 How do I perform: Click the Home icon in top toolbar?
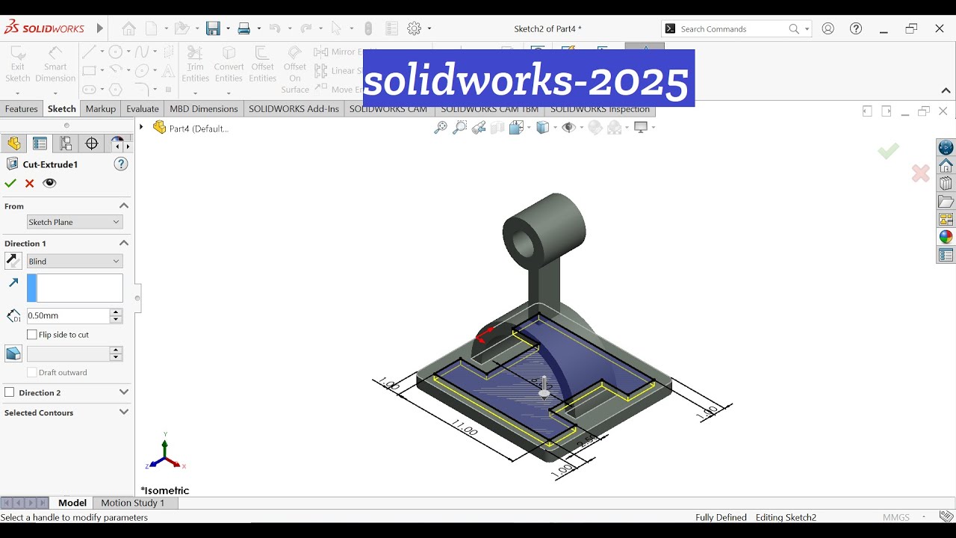tap(129, 28)
